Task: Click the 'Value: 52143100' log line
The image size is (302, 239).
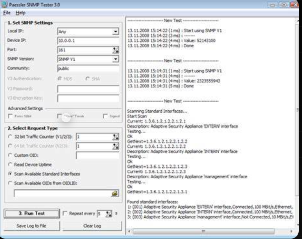Action: coord(172,41)
